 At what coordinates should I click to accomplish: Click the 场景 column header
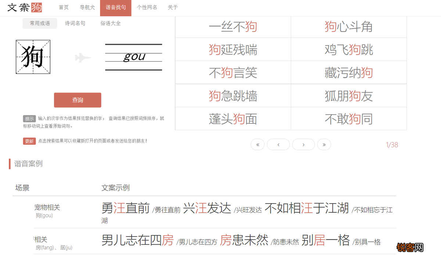point(22,188)
